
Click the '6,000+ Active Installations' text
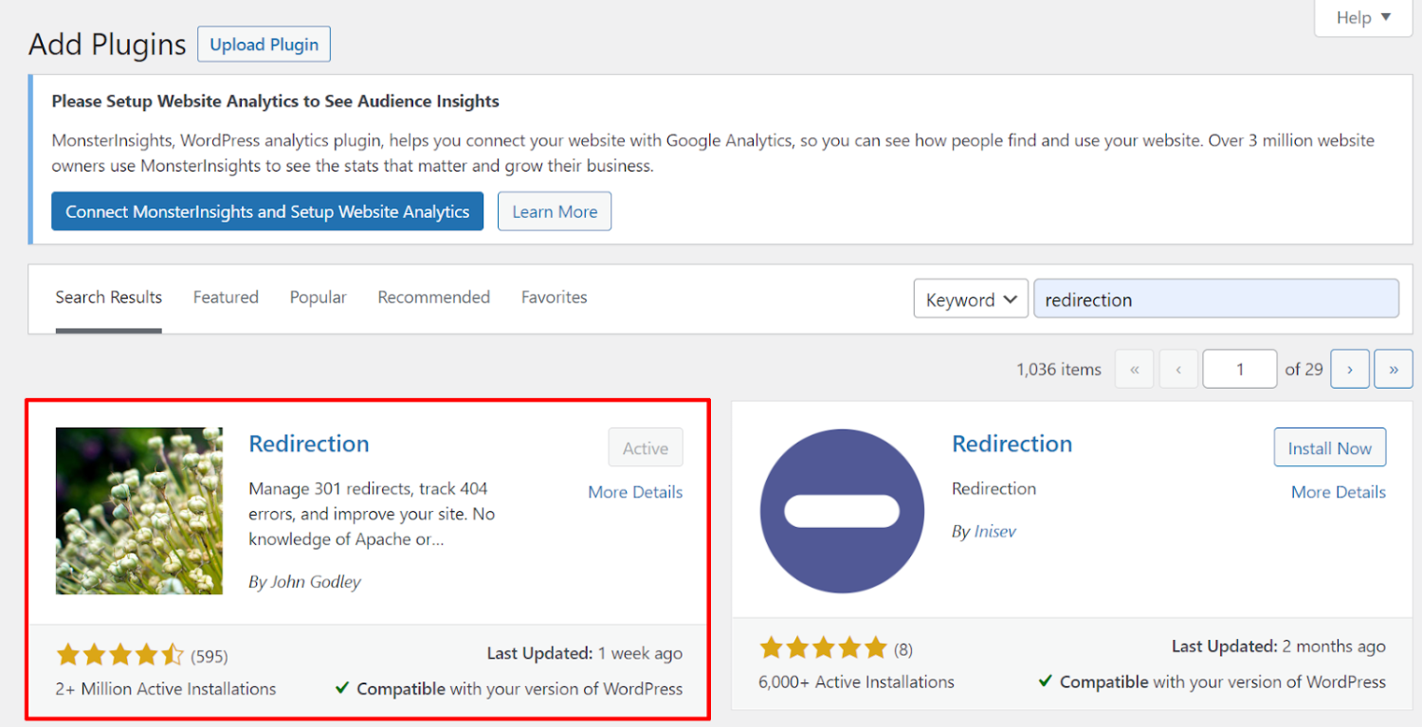[x=857, y=682]
